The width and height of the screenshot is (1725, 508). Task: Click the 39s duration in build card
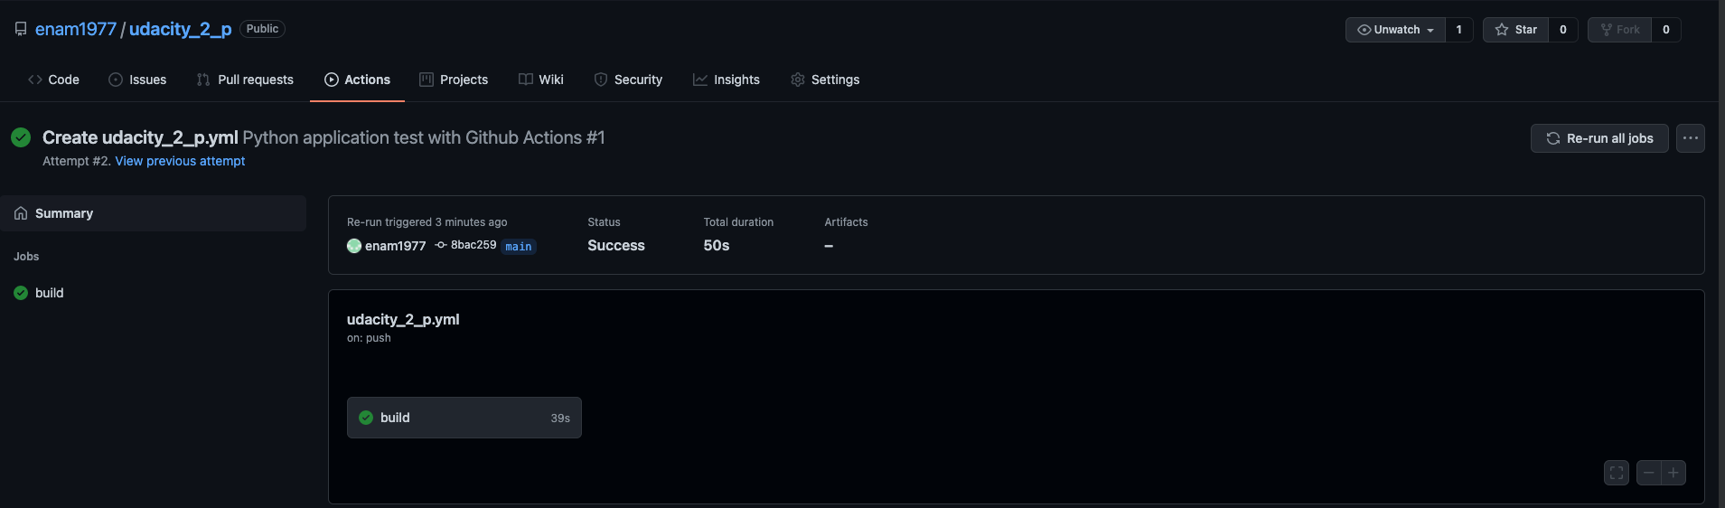point(560,419)
